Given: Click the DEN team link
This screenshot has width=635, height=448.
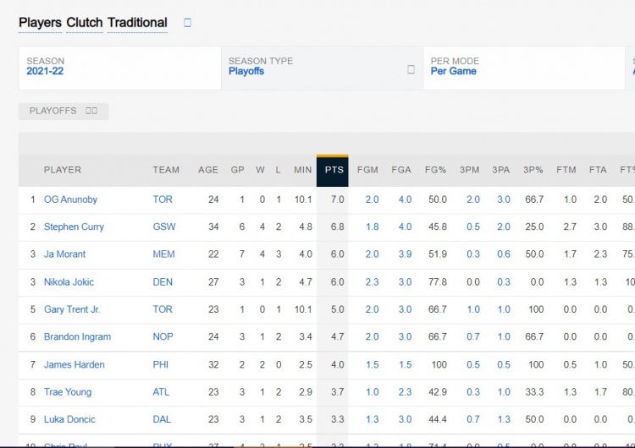Looking at the screenshot, I should click(163, 281).
